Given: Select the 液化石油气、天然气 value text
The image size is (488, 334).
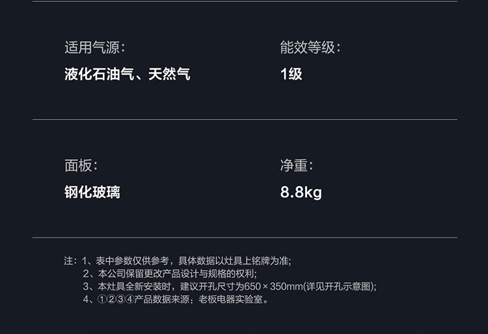Looking at the screenshot, I should tap(127, 74).
